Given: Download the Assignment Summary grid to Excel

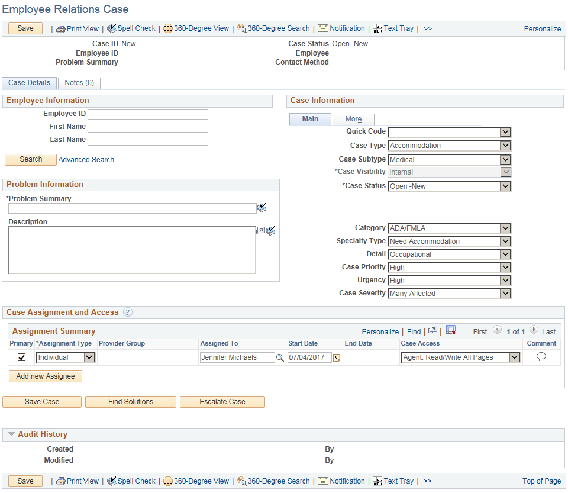Looking at the screenshot, I should pos(451,331).
